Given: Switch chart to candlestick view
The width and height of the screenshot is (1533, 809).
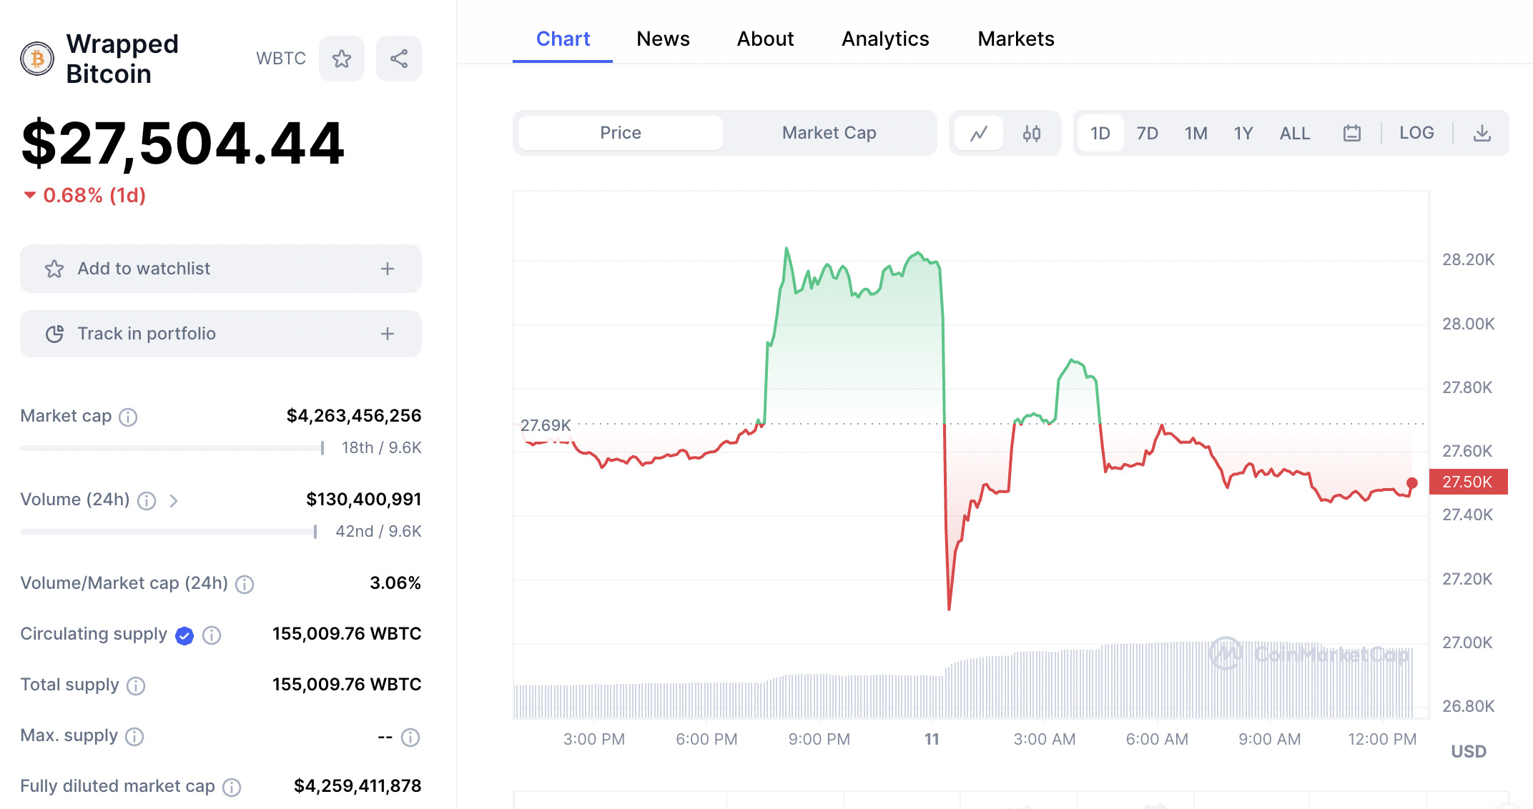Looking at the screenshot, I should (1030, 132).
